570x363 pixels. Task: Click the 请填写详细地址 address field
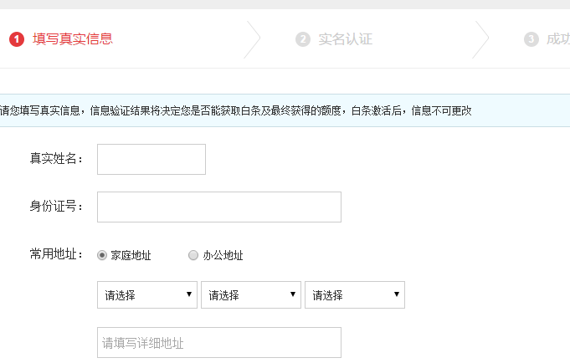click(219, 342)
